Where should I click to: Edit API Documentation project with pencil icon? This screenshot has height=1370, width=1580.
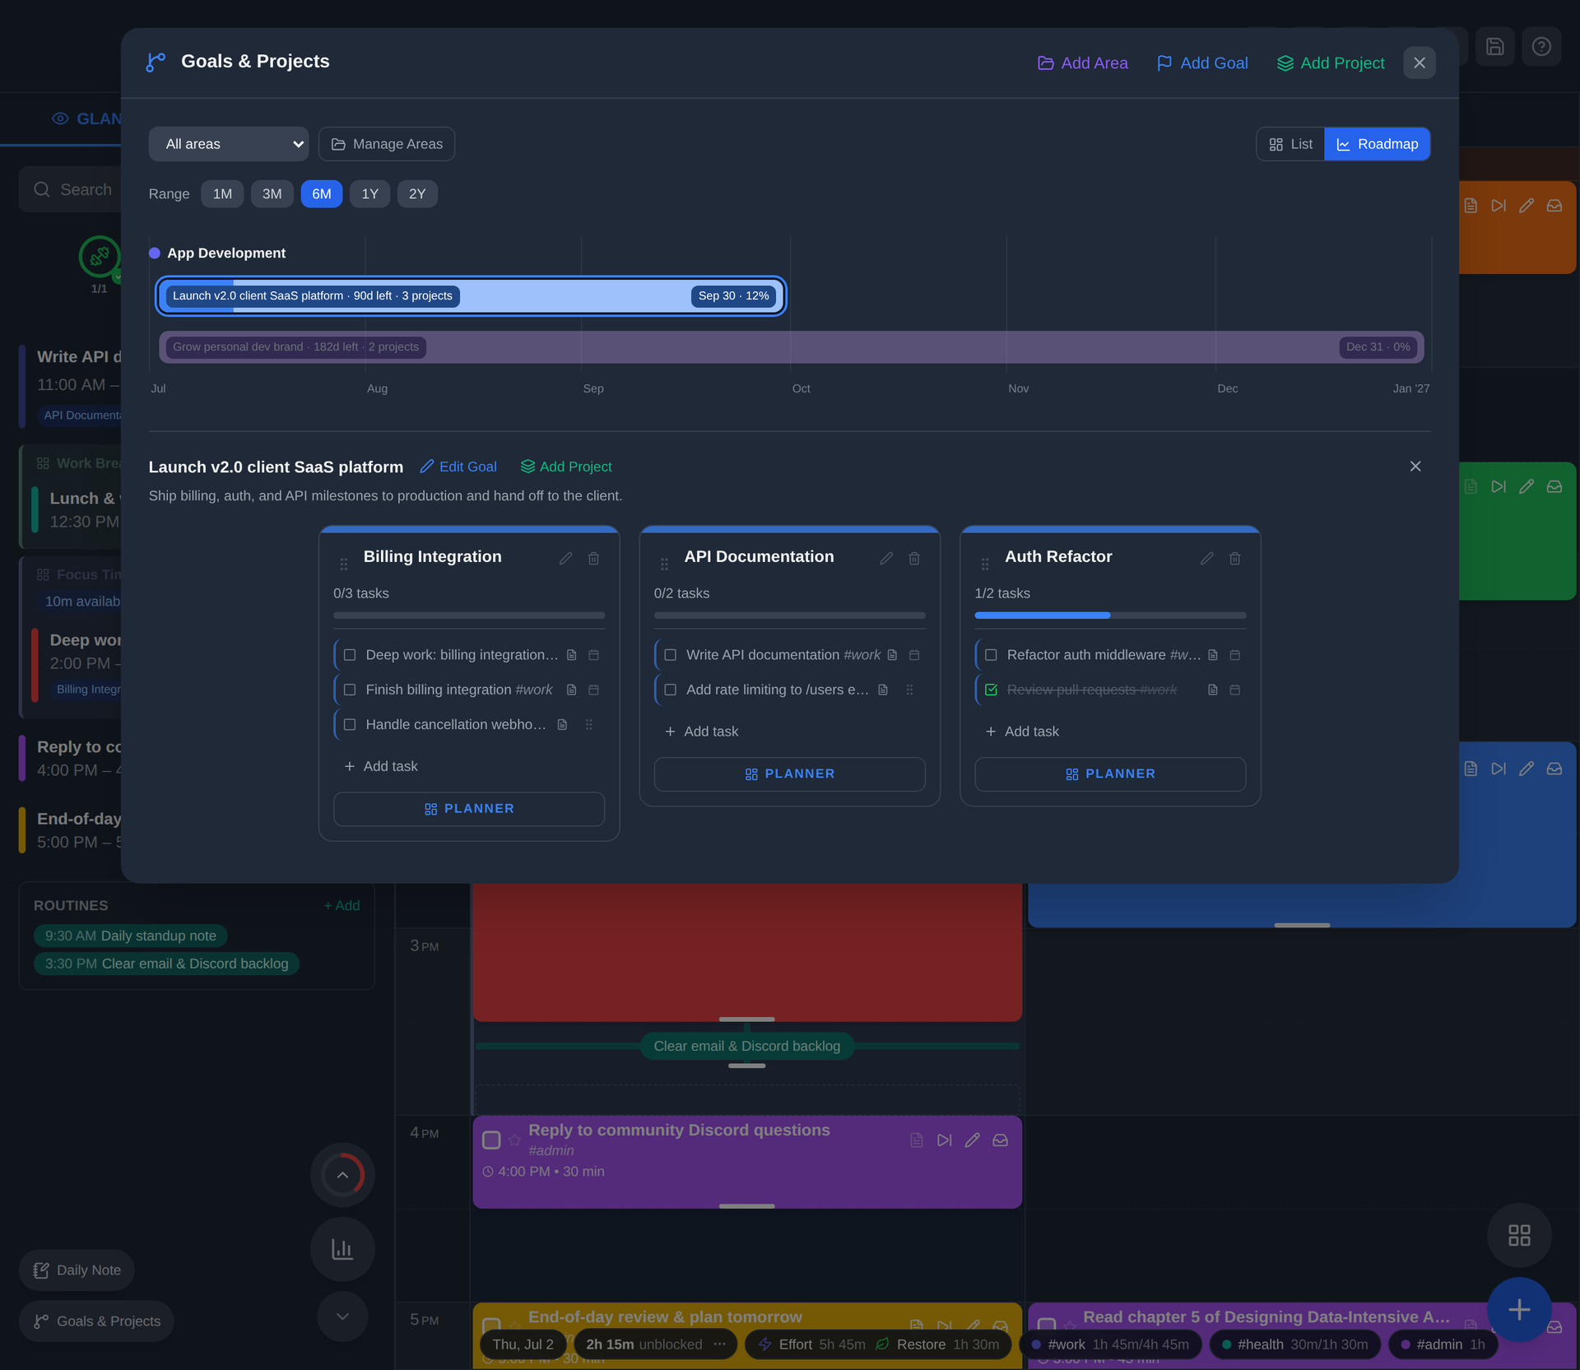click(886, 558)
